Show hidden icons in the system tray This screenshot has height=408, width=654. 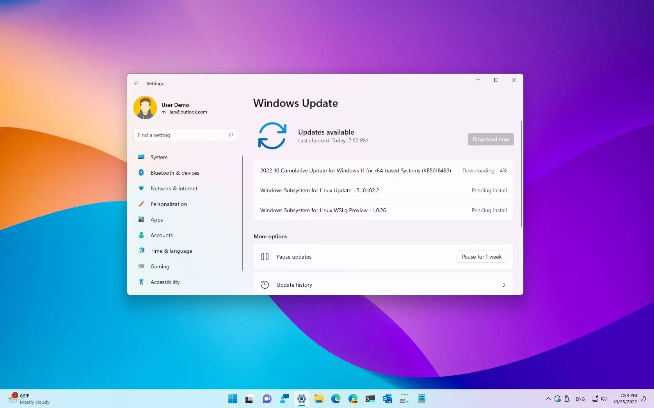pos(548,399)
